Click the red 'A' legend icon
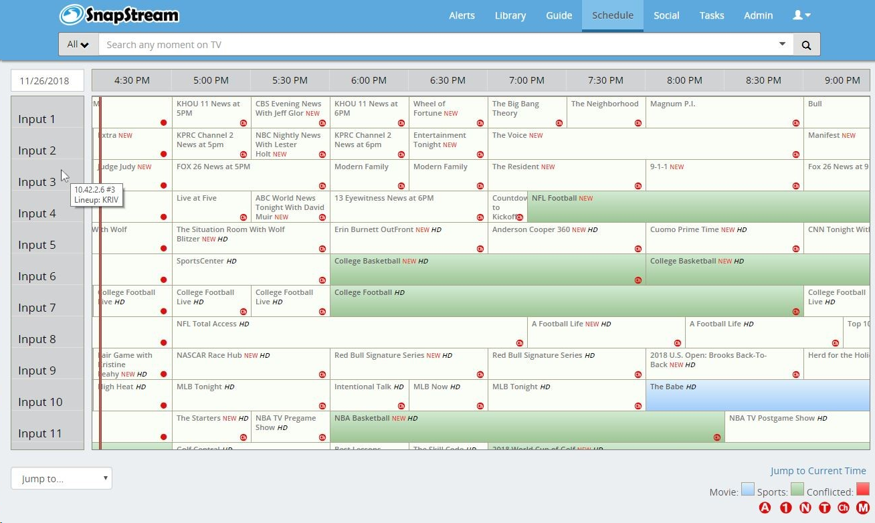The image size is (875, 523). 765,508
